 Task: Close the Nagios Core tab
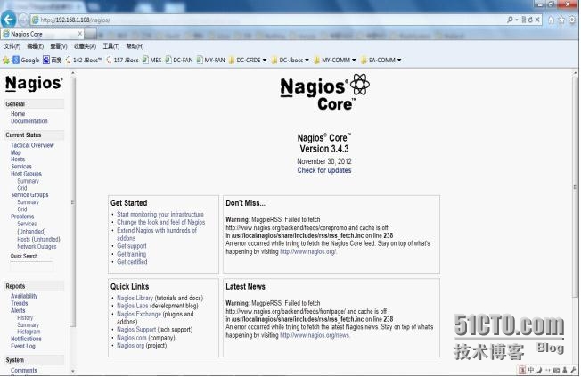(79, 34)
